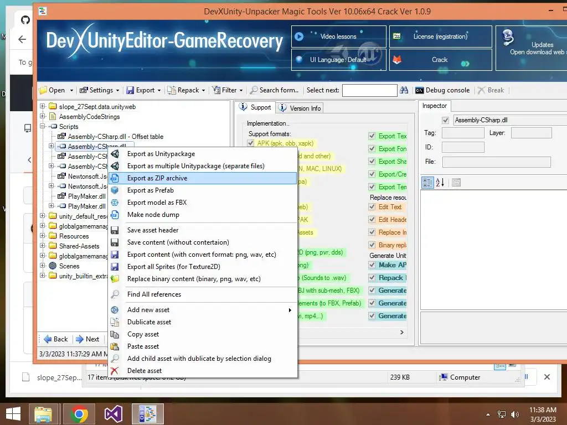Click the property pages icon in Inspector

456,183
